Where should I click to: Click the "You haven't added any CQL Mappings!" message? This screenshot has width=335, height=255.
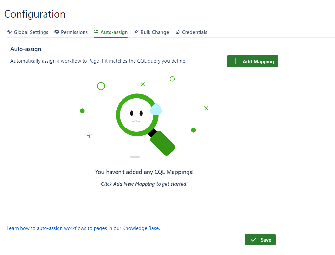coord(144,172)
